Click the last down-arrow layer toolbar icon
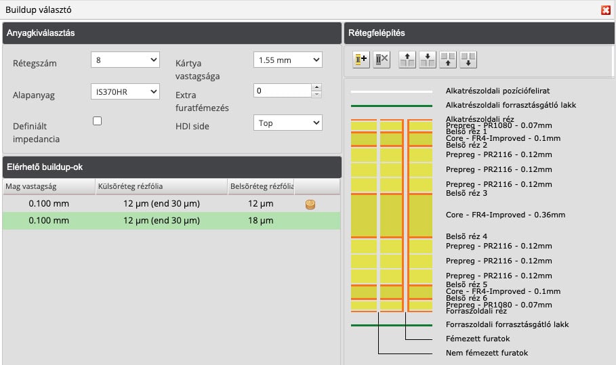Image resolution: width=616 pixels, height=365 pixels. click(468, 60)
